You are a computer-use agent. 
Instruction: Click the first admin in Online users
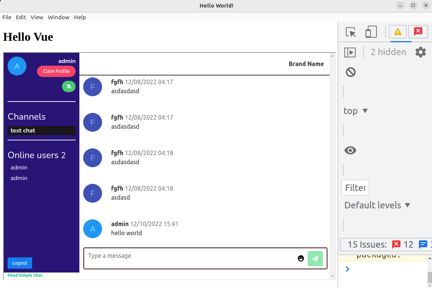[x=19, y=168]
